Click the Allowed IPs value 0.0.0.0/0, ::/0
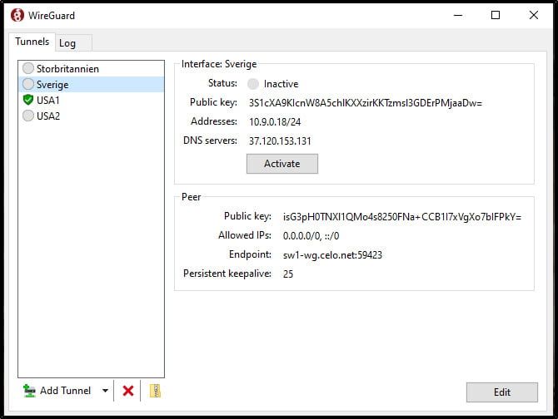Screen dimensions: 558x419 [x=311, y=236]
